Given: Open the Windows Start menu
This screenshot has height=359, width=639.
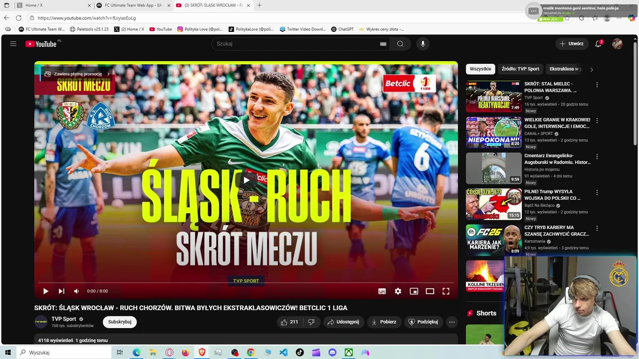Looking at the screenshot, I should pyautogui.click(x=7, y=353).
